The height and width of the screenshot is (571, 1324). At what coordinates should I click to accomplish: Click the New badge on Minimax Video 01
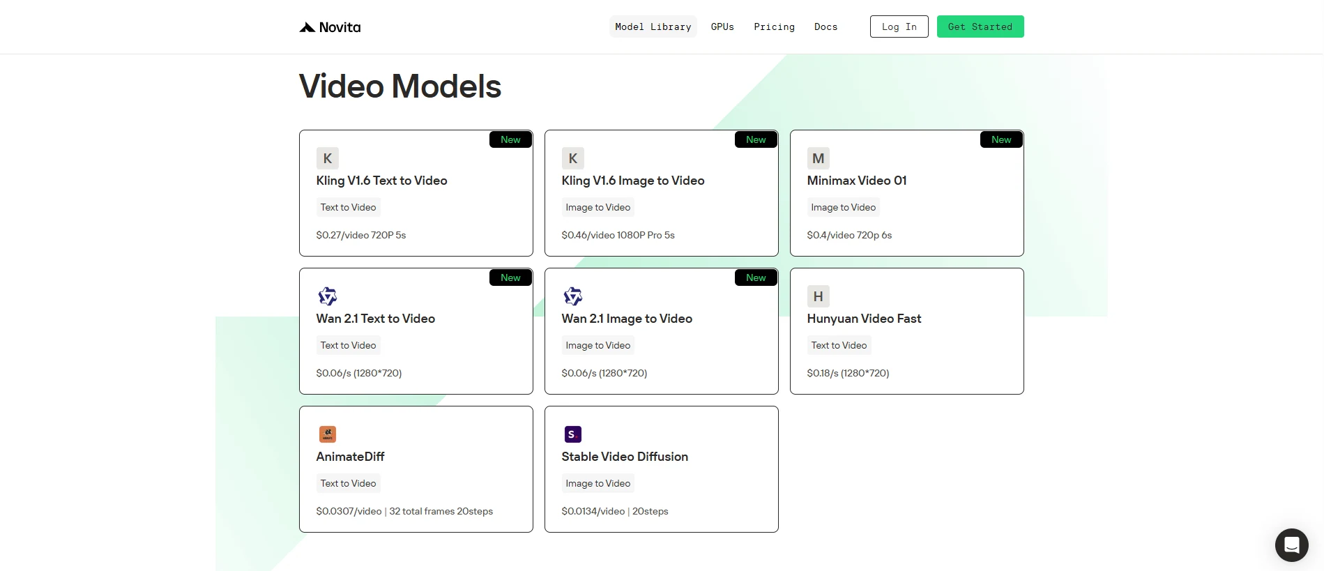tap(1001, 139)
